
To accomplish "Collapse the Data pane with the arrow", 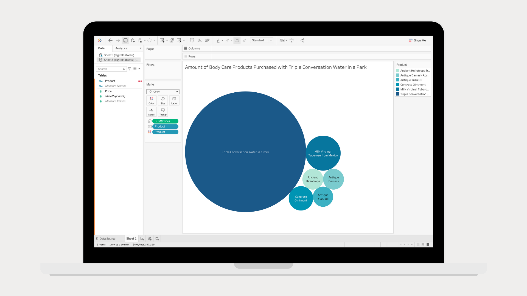I will pyautogui.click(x=141, y=48).
